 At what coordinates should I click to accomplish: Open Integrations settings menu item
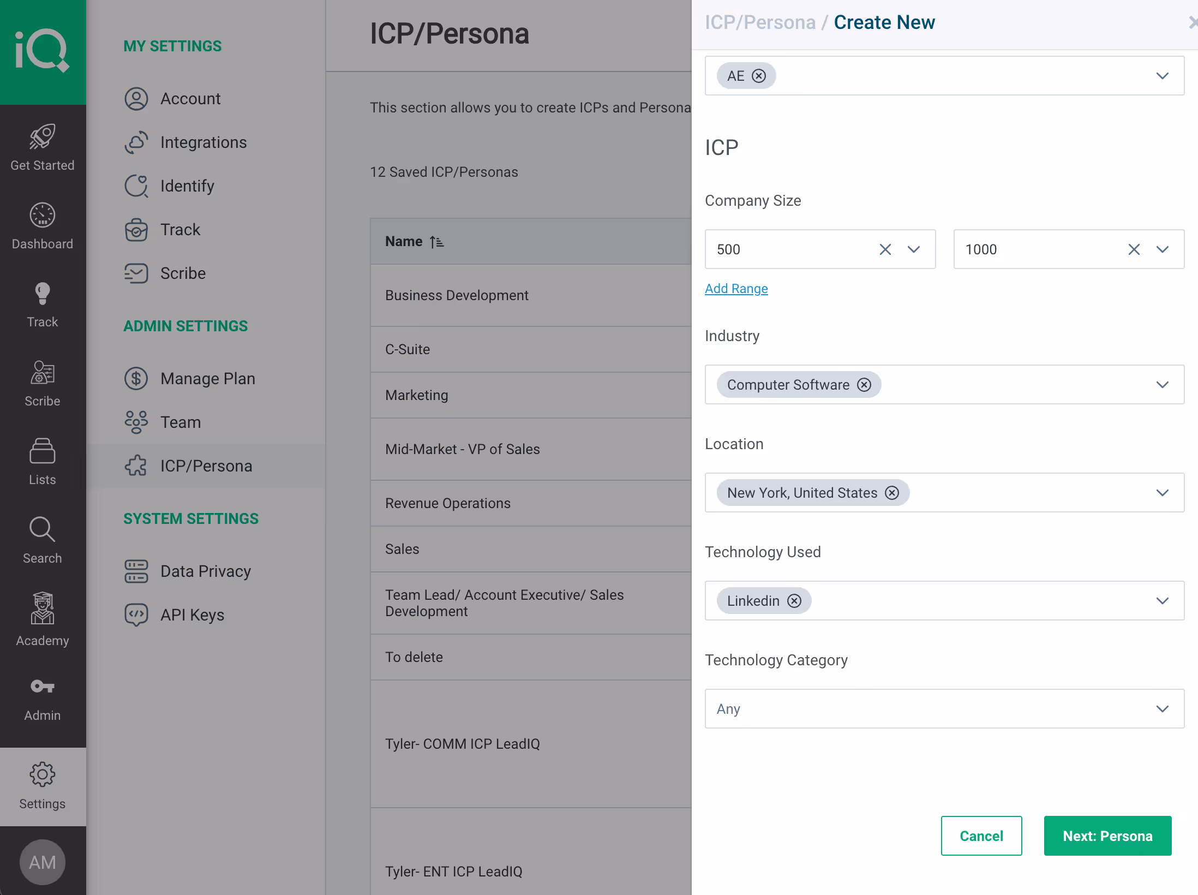[203, 142]
